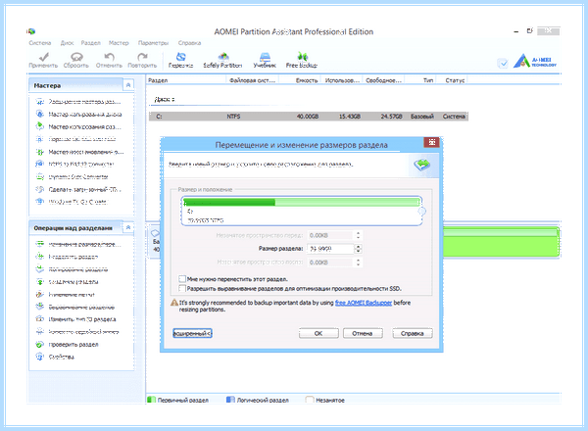Click the Диск 1 group label

coord(165,99)
